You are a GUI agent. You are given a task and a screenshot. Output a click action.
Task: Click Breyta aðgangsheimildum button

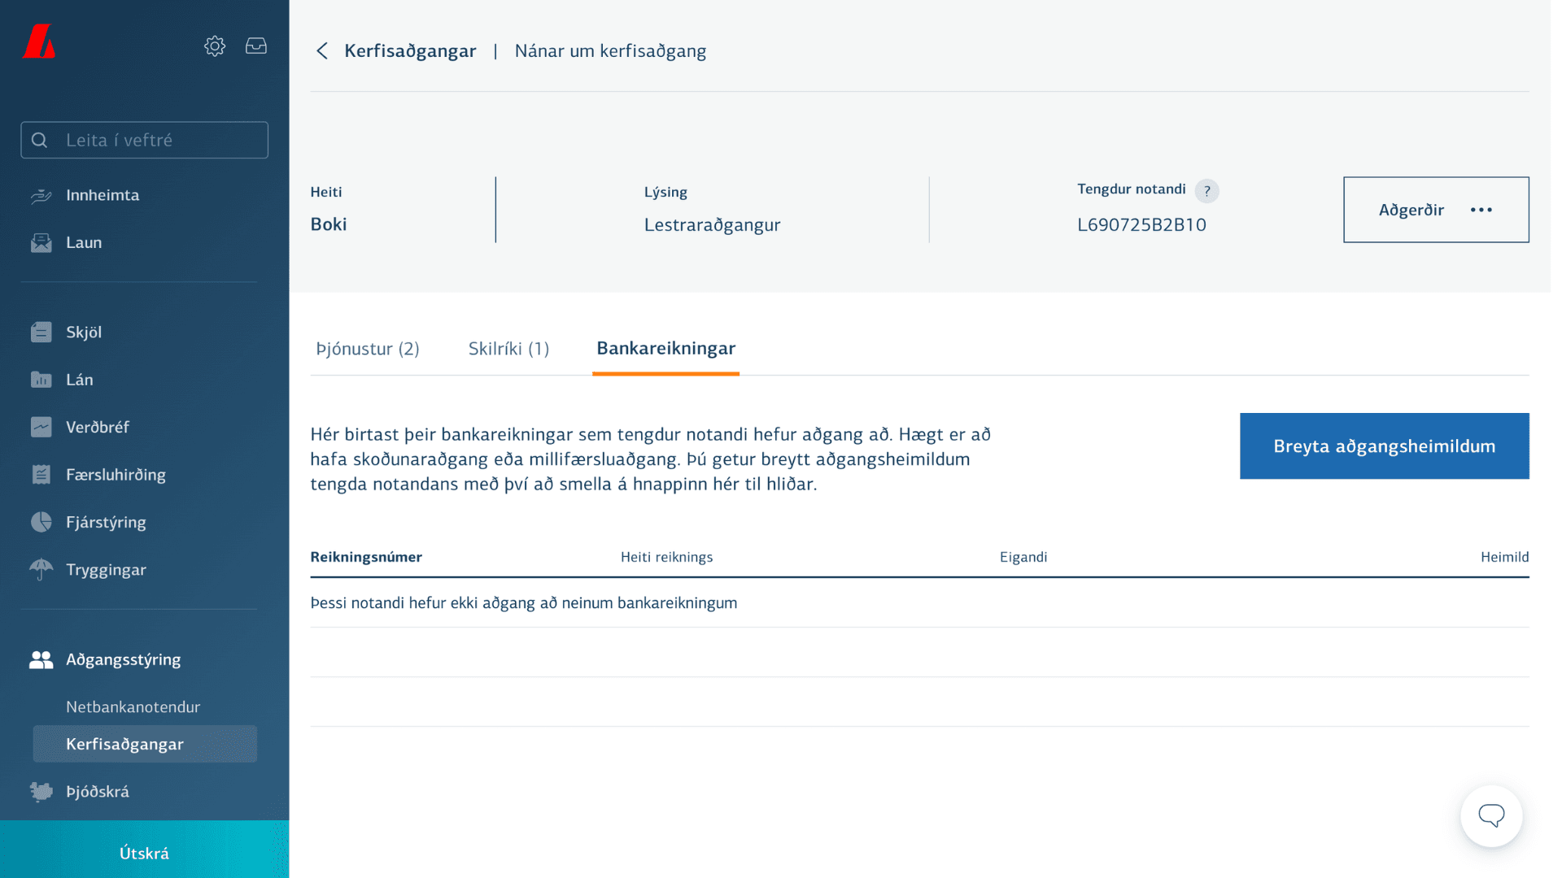pyautogui.click(x=1384, y=446)
